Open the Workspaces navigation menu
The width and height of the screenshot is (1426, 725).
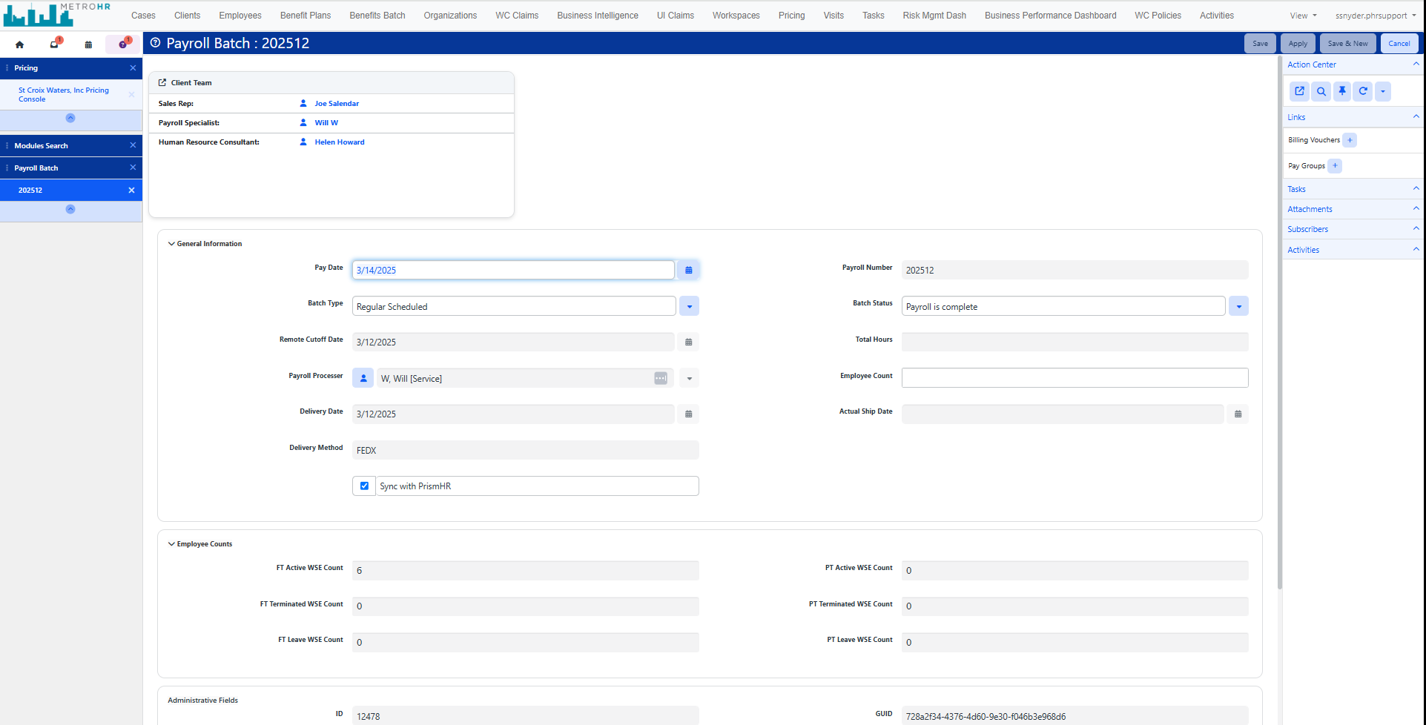coord(735,15)
